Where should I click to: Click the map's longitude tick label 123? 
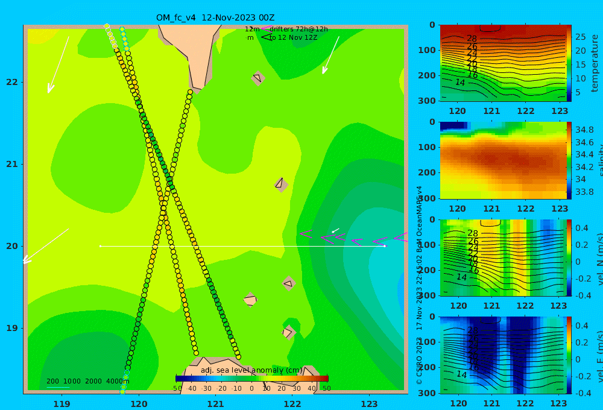pos(370,404)
